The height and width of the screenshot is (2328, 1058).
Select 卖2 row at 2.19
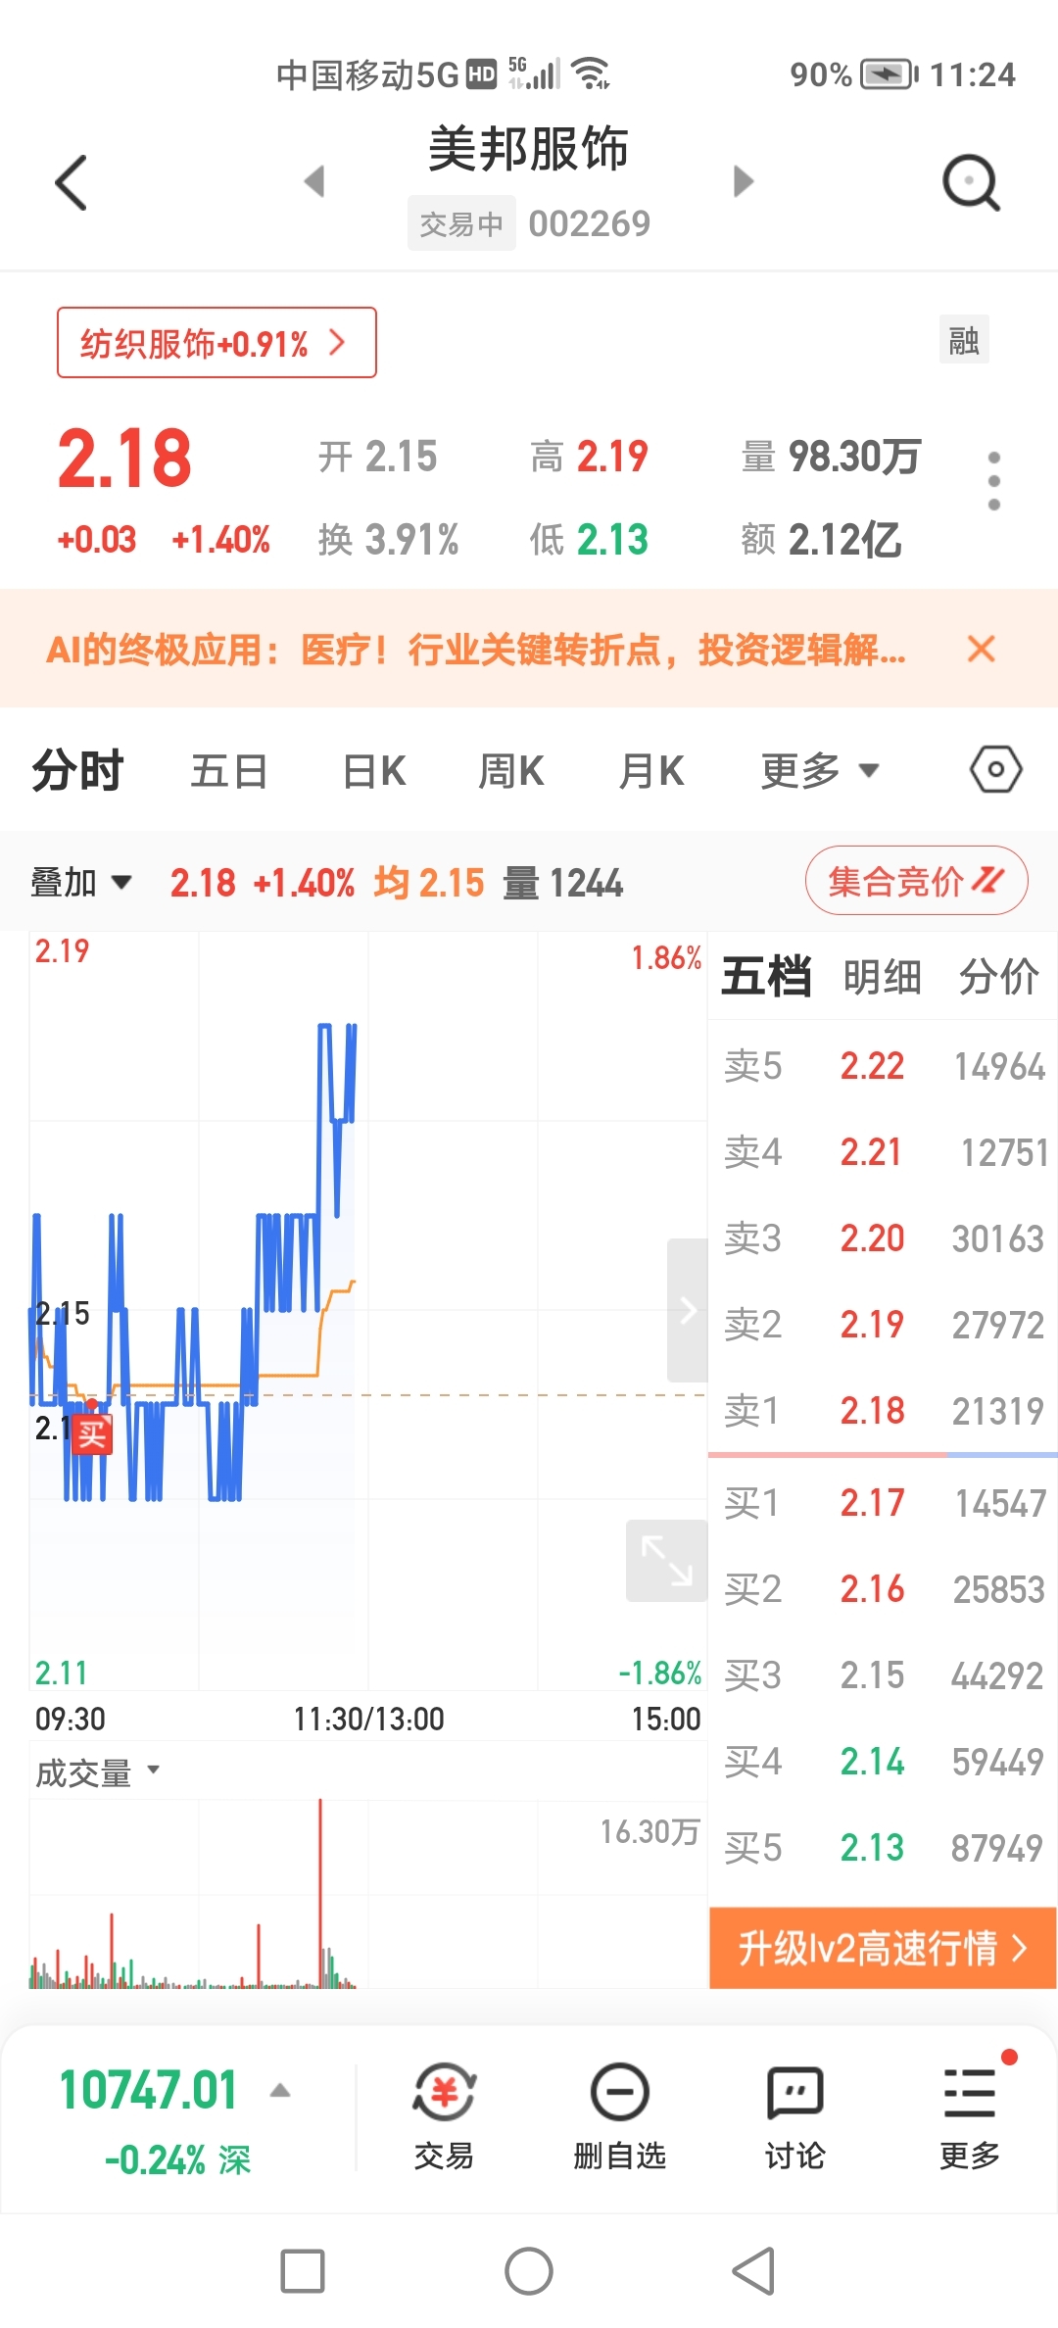(883, 1325)
